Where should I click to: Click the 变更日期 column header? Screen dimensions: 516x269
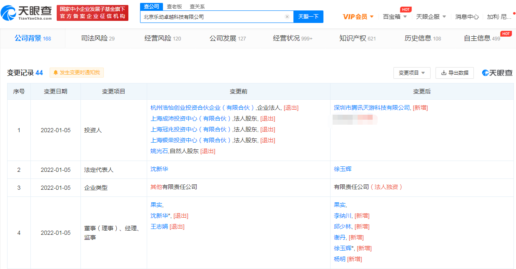(x=55, y=91)
